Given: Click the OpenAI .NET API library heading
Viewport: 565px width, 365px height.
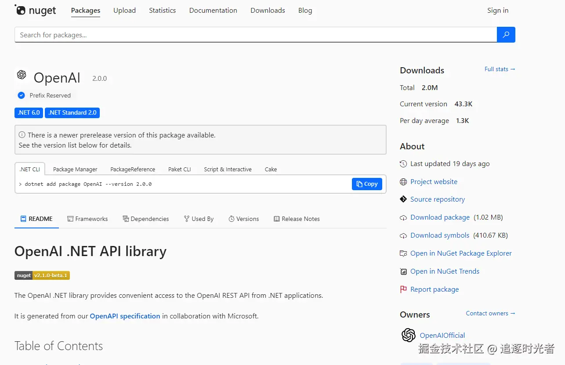Looking at the screenshot, I should pos(91,251).
